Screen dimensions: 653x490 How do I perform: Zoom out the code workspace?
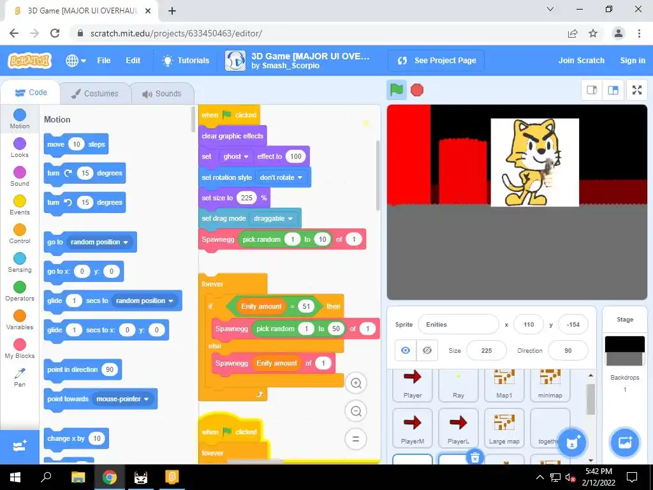point(356,412)
